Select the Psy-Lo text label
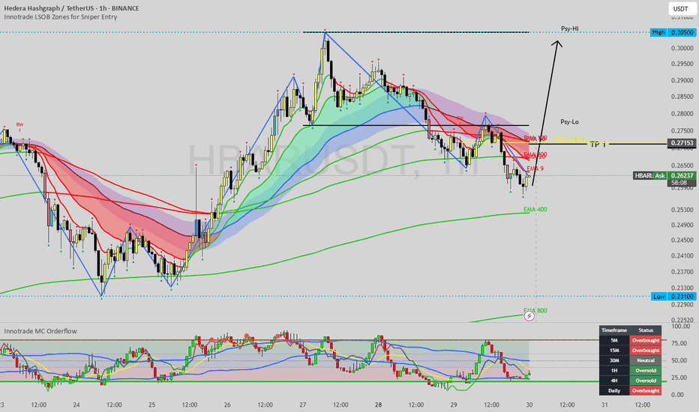Screen dimensions: 699x412 pos(570,121)
